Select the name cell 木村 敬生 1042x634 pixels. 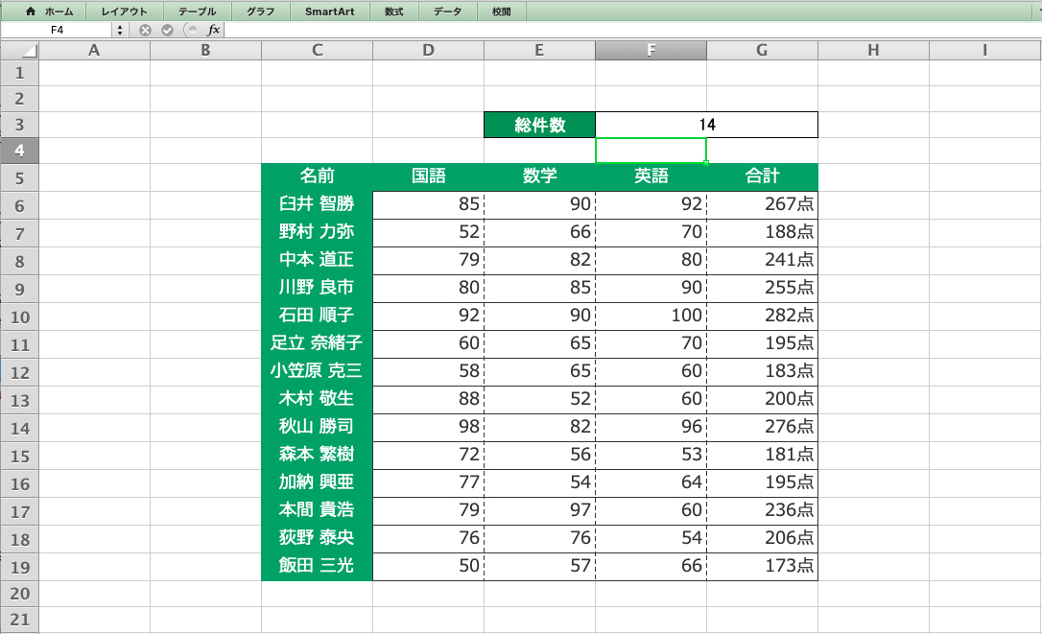pyautogui.click(x=317, y=399)
